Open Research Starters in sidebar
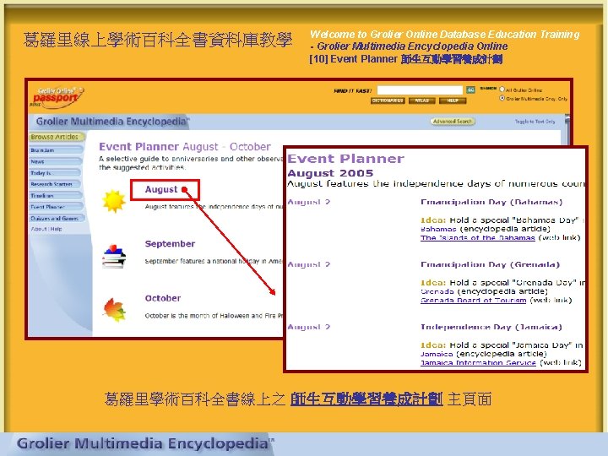Viewport: 608px width, 456px height. (x=56, y=184)
